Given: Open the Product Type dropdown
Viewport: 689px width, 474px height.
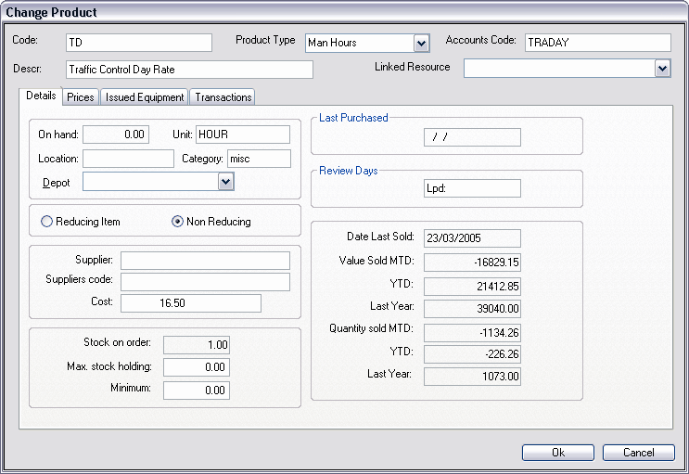Looking at the screenshot, I should [x=421, y=44].
